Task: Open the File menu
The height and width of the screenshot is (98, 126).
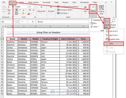Action: [x=4, y=2]
